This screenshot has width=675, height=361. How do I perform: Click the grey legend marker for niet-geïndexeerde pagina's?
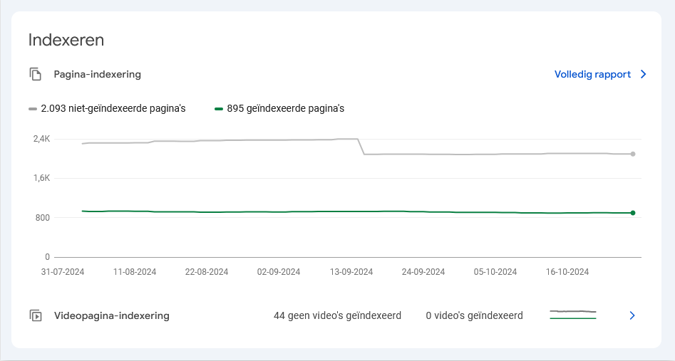pos(33,109)
